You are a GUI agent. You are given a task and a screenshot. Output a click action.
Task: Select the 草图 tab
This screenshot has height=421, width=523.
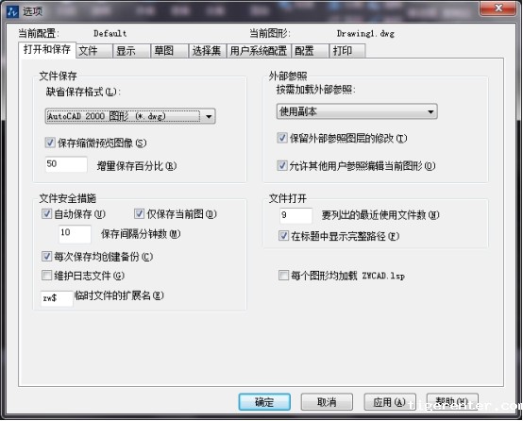[169, 51]
